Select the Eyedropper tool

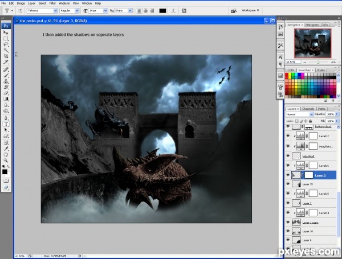pos(6,149)
